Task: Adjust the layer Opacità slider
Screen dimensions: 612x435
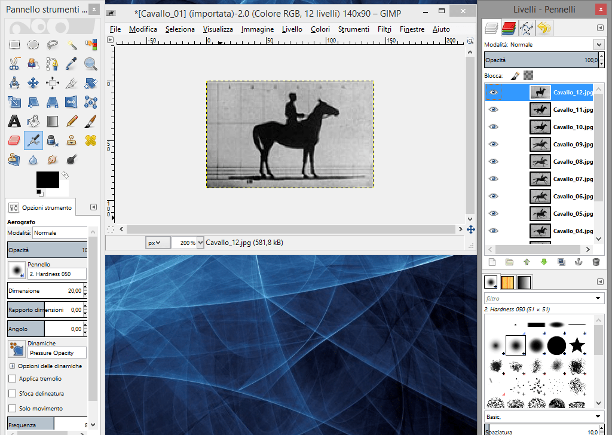Action: point(541,60)
